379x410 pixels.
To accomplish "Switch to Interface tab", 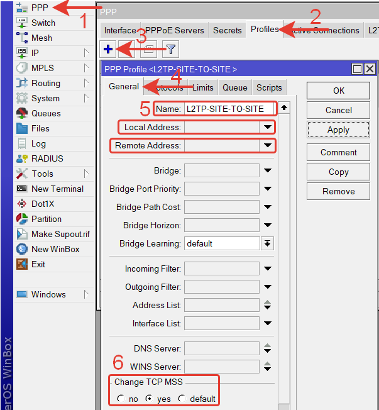I will [x=120, y=30].
